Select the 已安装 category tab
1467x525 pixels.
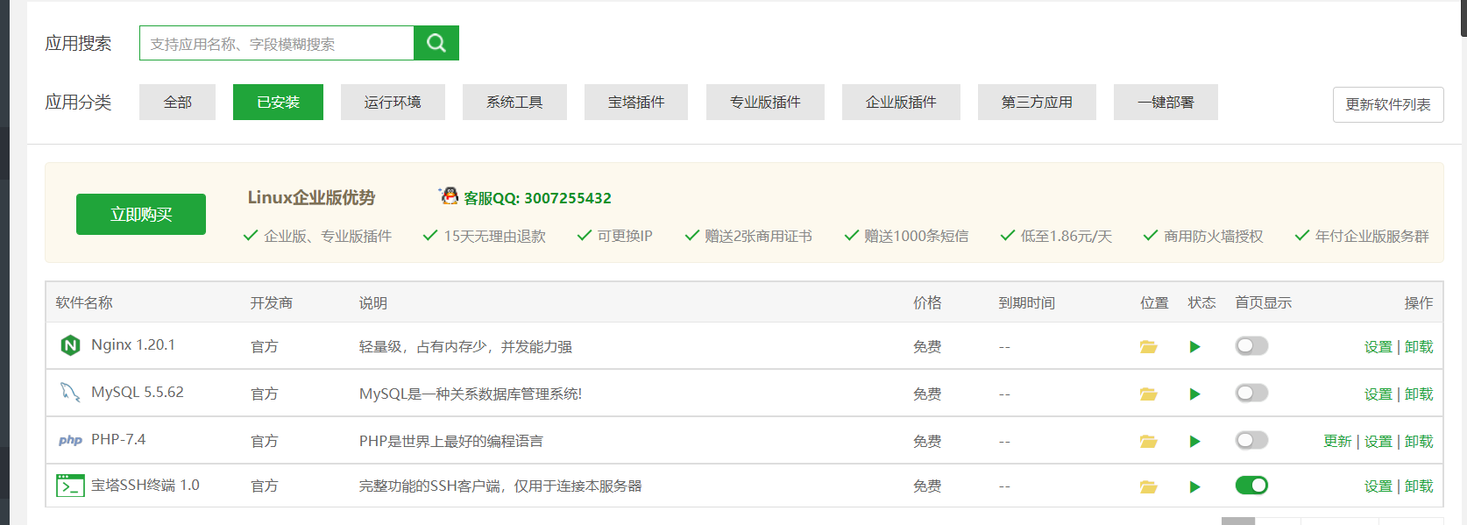click(x=278, y=102)
